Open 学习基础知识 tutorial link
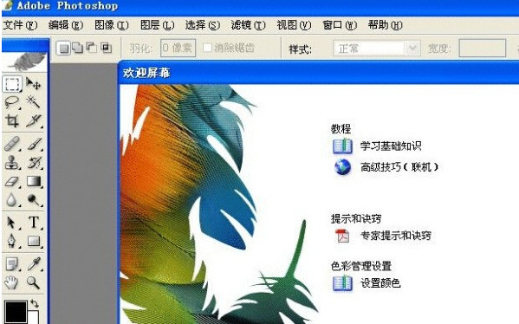 click(x=391, y=146)
